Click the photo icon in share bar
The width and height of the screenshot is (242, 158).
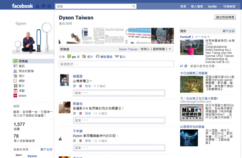(84, 56)
